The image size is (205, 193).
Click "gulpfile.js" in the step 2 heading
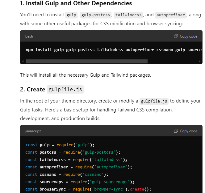[65, 90]
